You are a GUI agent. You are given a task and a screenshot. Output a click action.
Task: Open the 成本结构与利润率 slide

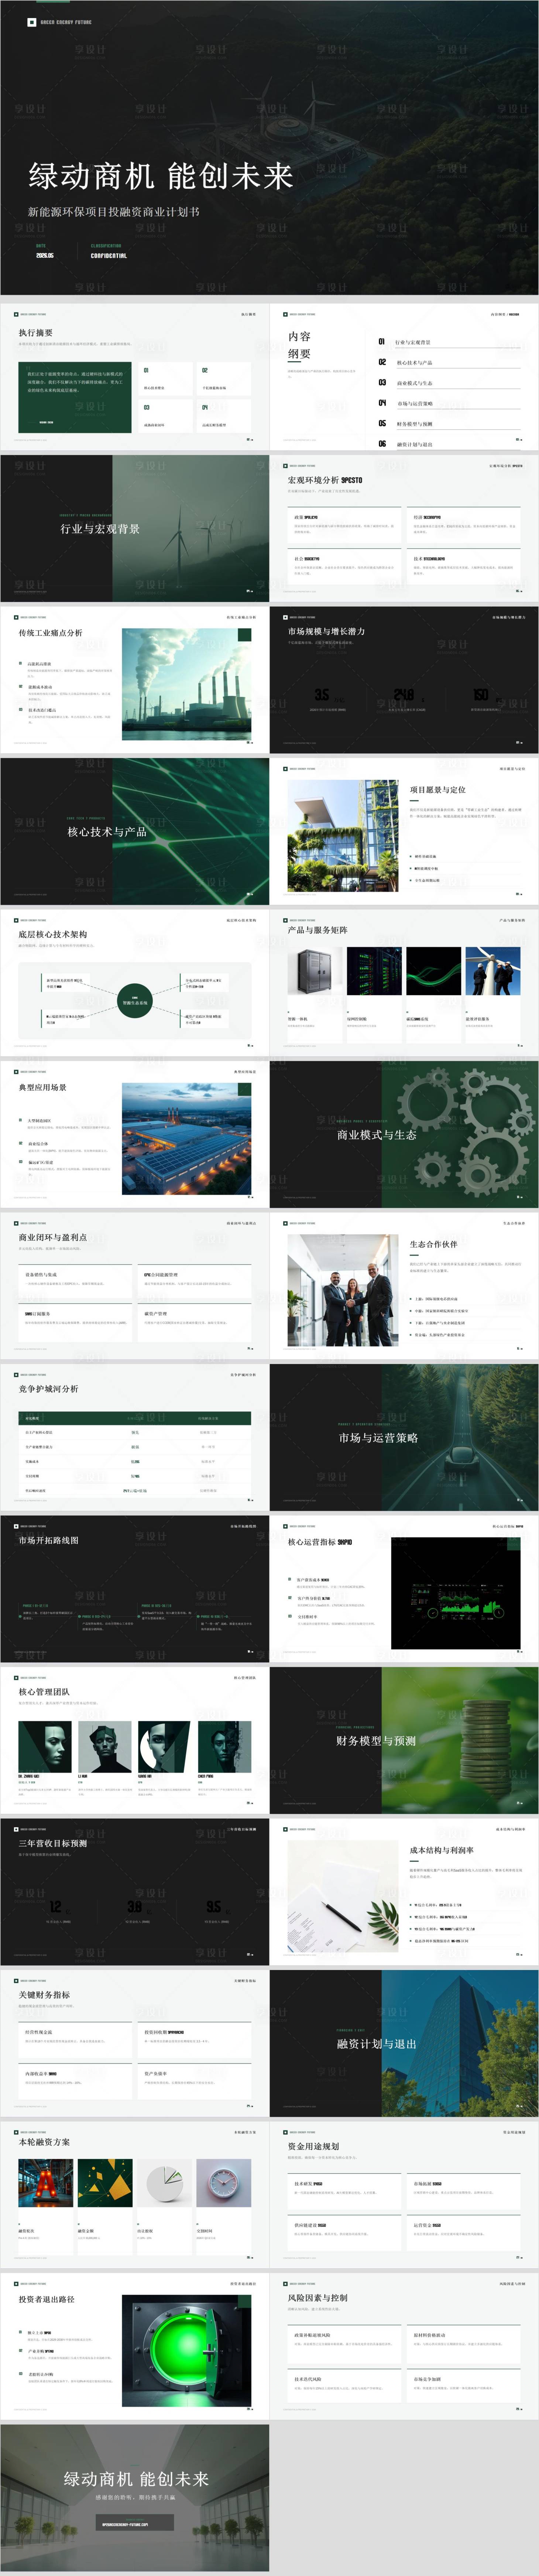pyautogui.click(x=404, y=1892)
